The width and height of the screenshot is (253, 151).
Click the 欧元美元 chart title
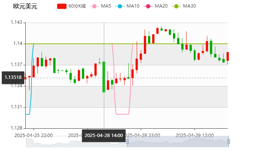25,6
